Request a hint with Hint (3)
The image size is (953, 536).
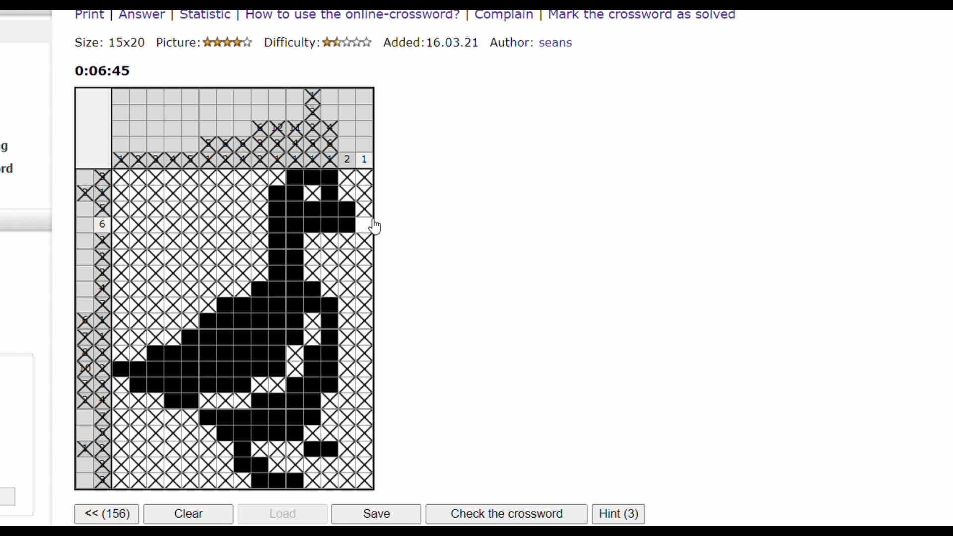618,514
